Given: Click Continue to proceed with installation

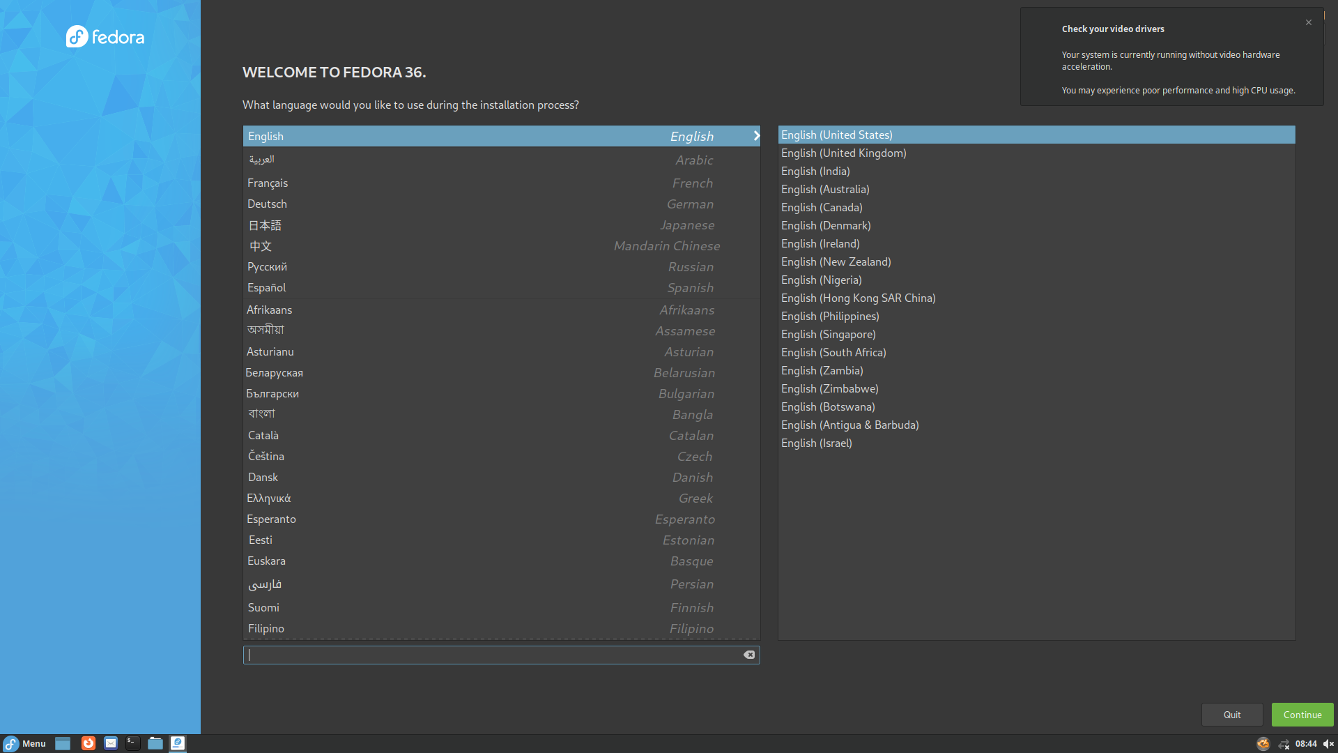Looking at the screenshot, I should (x=1302, y=714).
